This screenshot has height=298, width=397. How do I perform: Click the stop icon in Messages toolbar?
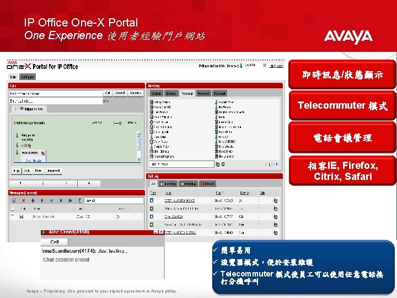[61, 201]
